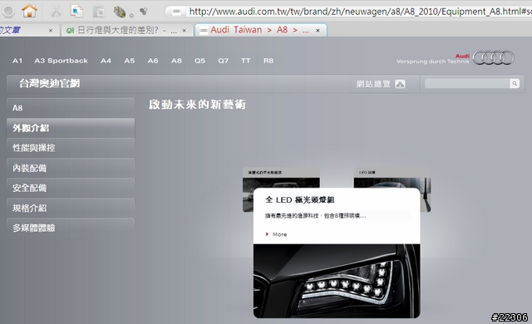Go to the browser Home icon
Image resolution: width=532 pixels, height=324 pixels.
[x=30, y=11]
